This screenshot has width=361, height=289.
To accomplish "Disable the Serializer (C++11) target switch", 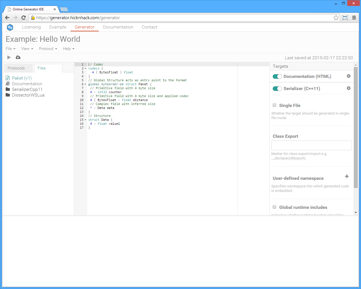I will 277,89.
